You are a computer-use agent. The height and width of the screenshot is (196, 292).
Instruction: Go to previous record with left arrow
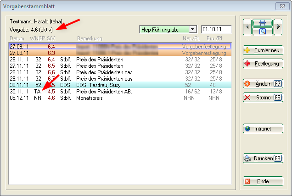[x=247, y=27]
